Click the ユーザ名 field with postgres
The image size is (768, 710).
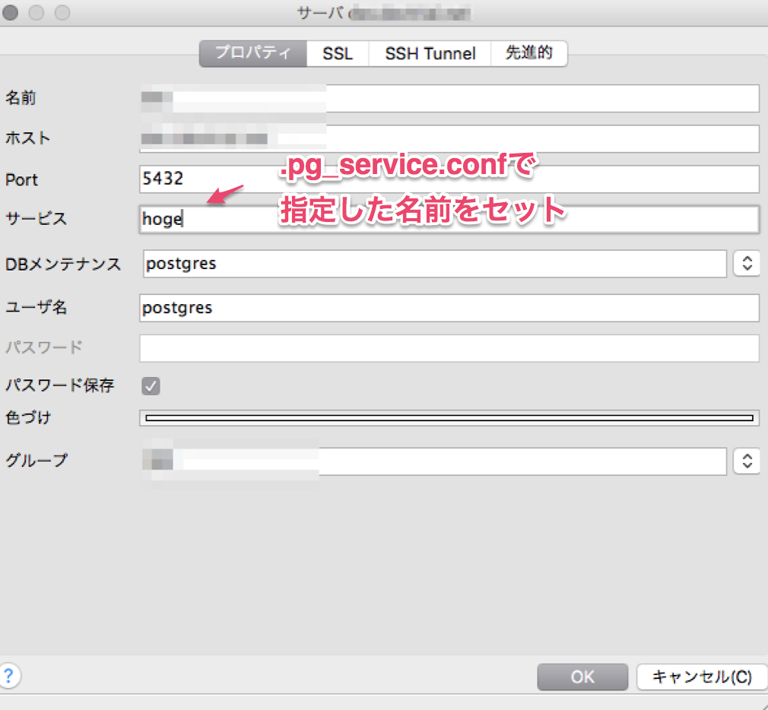(449, 308)
